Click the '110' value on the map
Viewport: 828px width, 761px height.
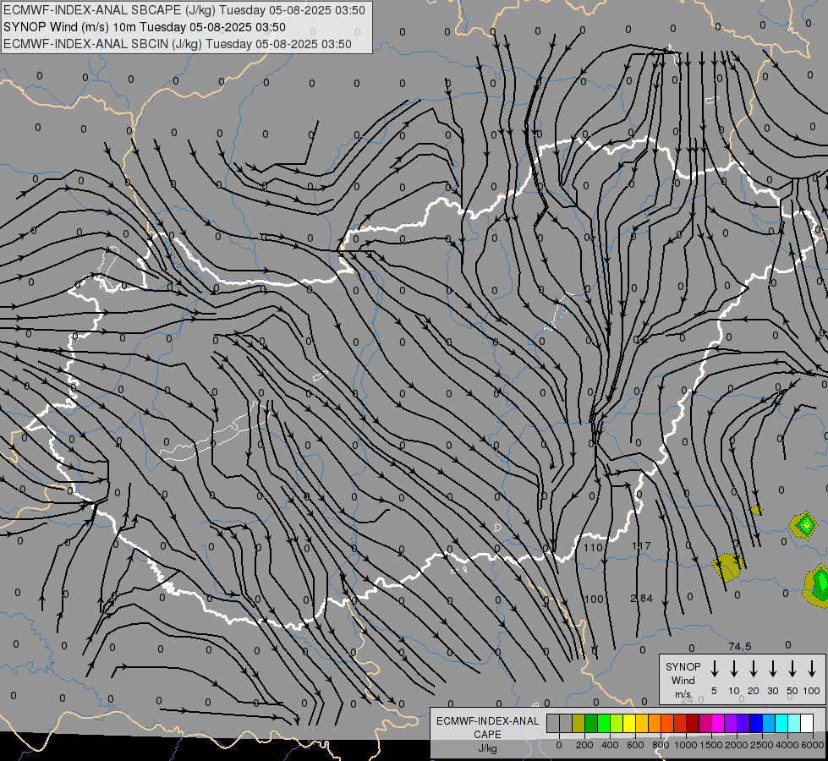click(x=593, y=548)
